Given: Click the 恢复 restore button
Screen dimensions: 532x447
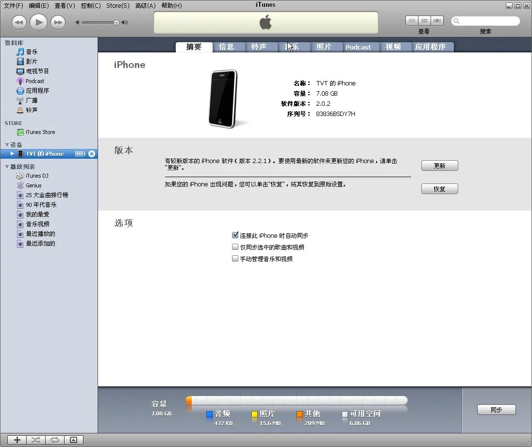Looking at the screenshot, I should coord(439,189).
